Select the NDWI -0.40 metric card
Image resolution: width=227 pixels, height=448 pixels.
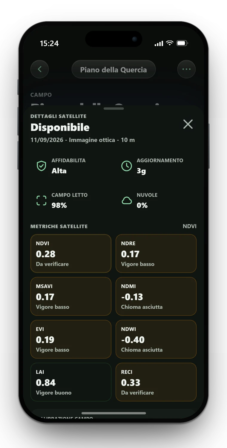[x=156, y=339]
